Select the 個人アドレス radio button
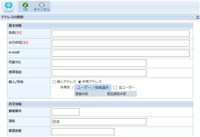The width and height of the screenshot is (200, 137). click(x=54, y=82)
